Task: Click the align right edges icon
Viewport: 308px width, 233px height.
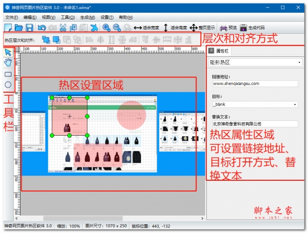Action: point(133,40)
